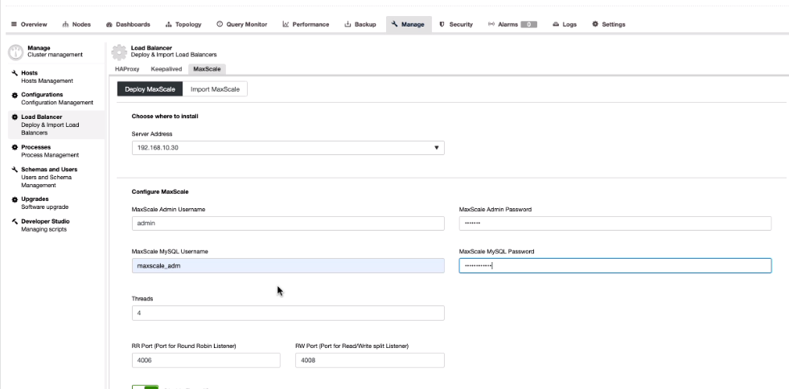Viewport: 789px width, 389px height.
Task: Open the Server Address dropdown
Action: tap(288, 148)
